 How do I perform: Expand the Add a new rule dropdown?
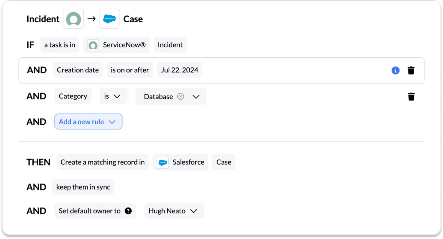88,121
